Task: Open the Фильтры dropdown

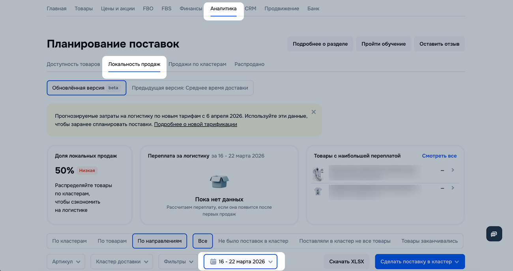Action: pos(178,262)
